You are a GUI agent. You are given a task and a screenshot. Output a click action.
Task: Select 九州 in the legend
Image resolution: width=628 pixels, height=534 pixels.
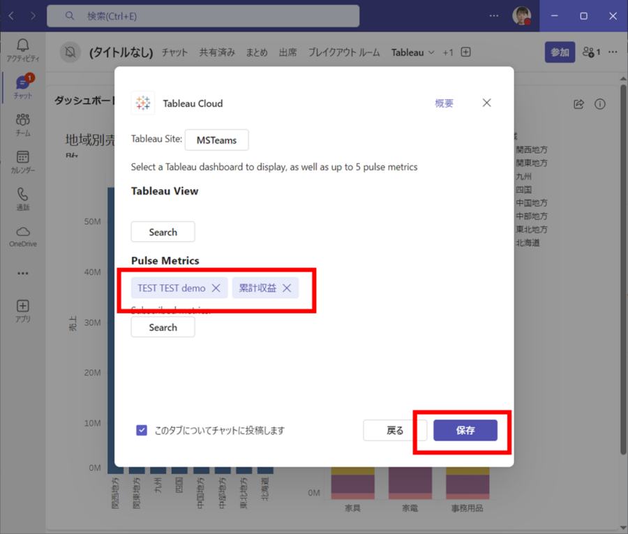point(523,177)
